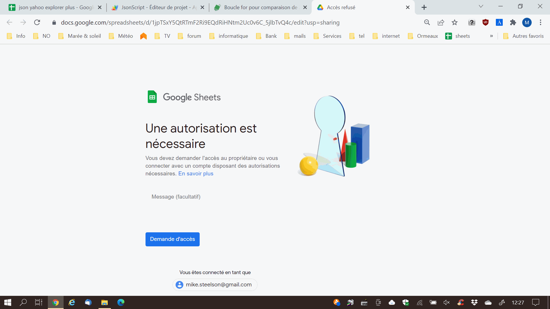Bookmark page with the star icon
The width and height of the screenshot is (550, 309).
tap(455, 22)
